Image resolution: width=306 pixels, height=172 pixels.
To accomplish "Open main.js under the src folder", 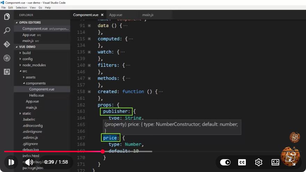I will click(x=42, y=107).
